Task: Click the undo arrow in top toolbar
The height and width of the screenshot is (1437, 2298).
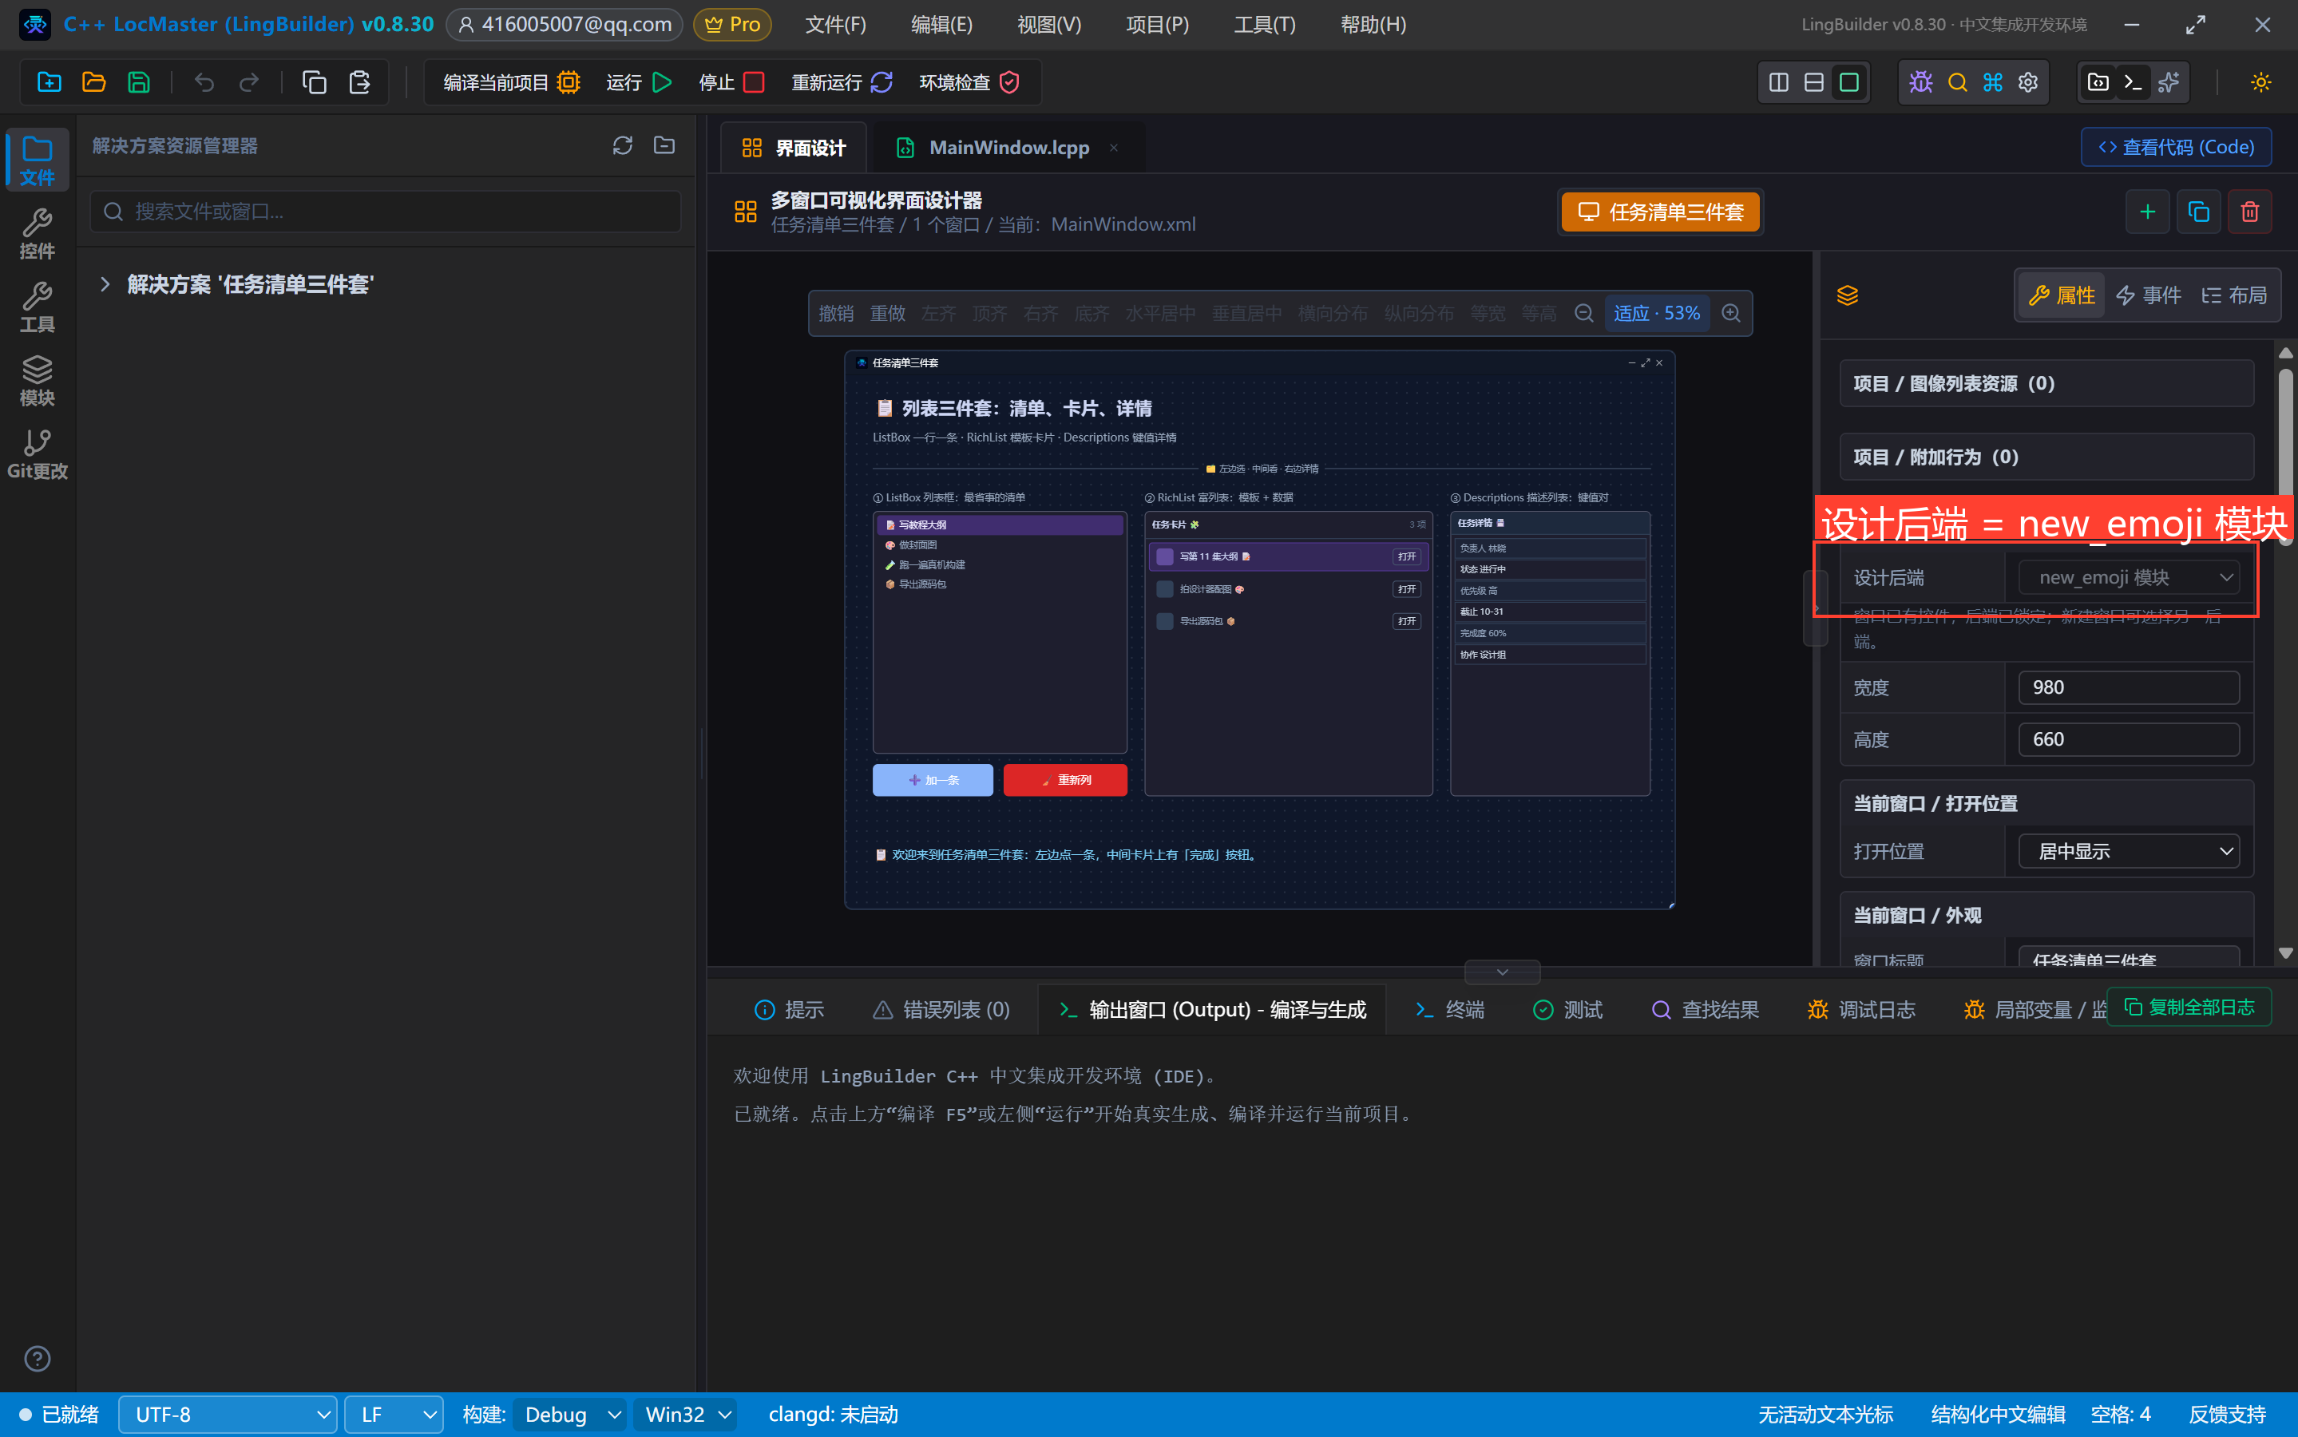Action: pos(204,83)
